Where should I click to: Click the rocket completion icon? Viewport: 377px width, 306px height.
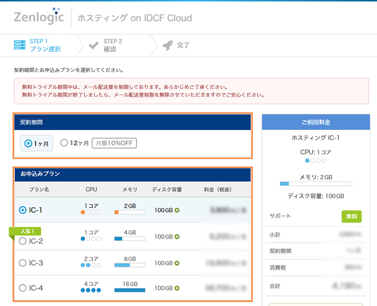[167, 45]
